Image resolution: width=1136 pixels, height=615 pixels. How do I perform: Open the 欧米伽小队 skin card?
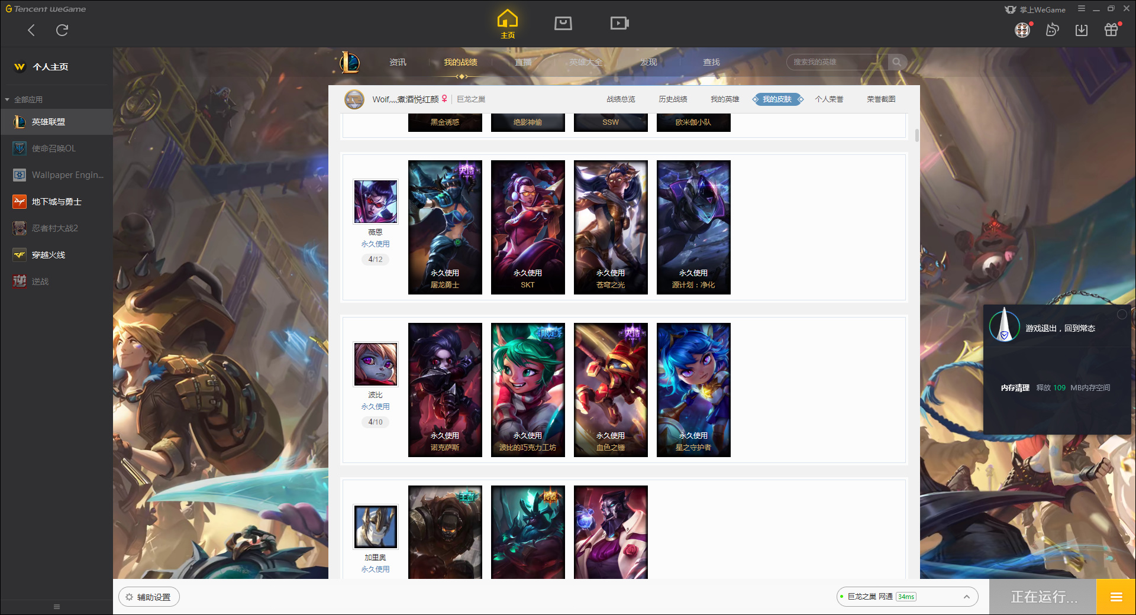[x=693, y=122]
